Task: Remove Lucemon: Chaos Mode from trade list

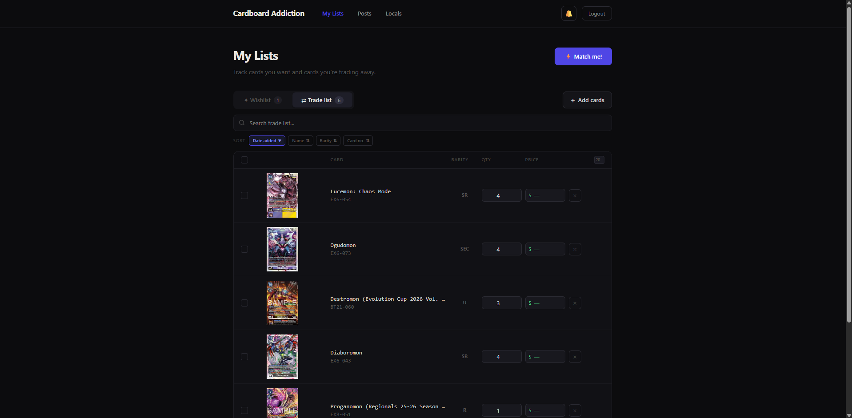Action: pos(575,195)
